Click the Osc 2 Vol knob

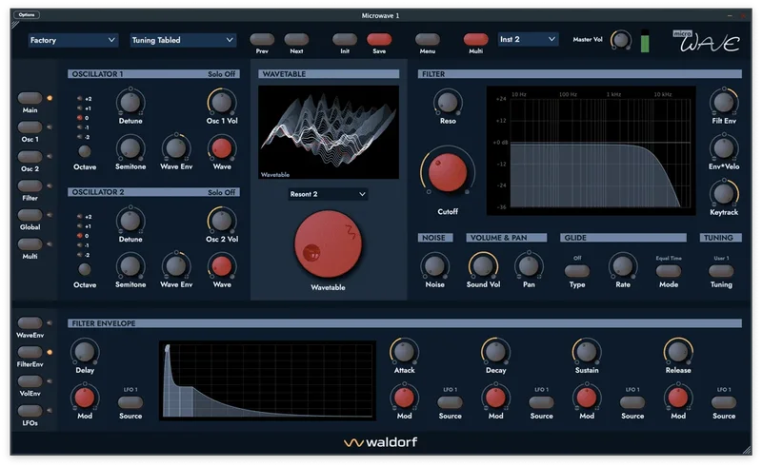(x=222, y=221)
